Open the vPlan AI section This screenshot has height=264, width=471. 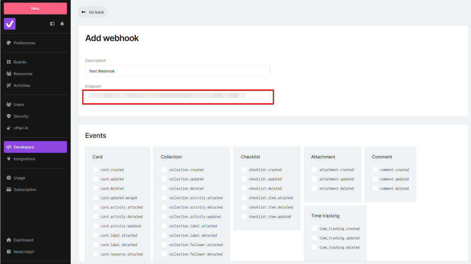(x=21, y=128)
